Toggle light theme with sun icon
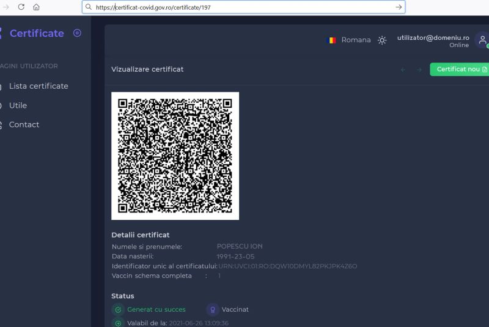489x327 pixels. pyautogui.click(x=382, y=40)
